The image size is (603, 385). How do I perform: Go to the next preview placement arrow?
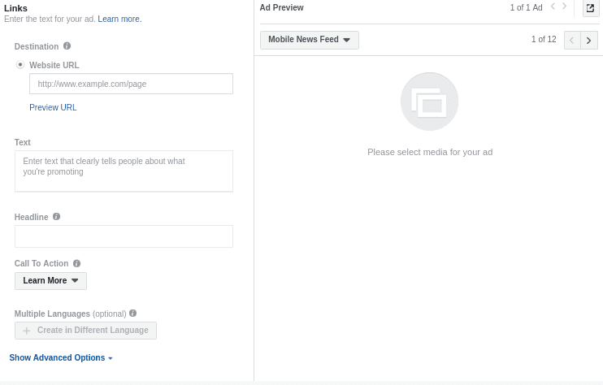[x=589, y=40]
